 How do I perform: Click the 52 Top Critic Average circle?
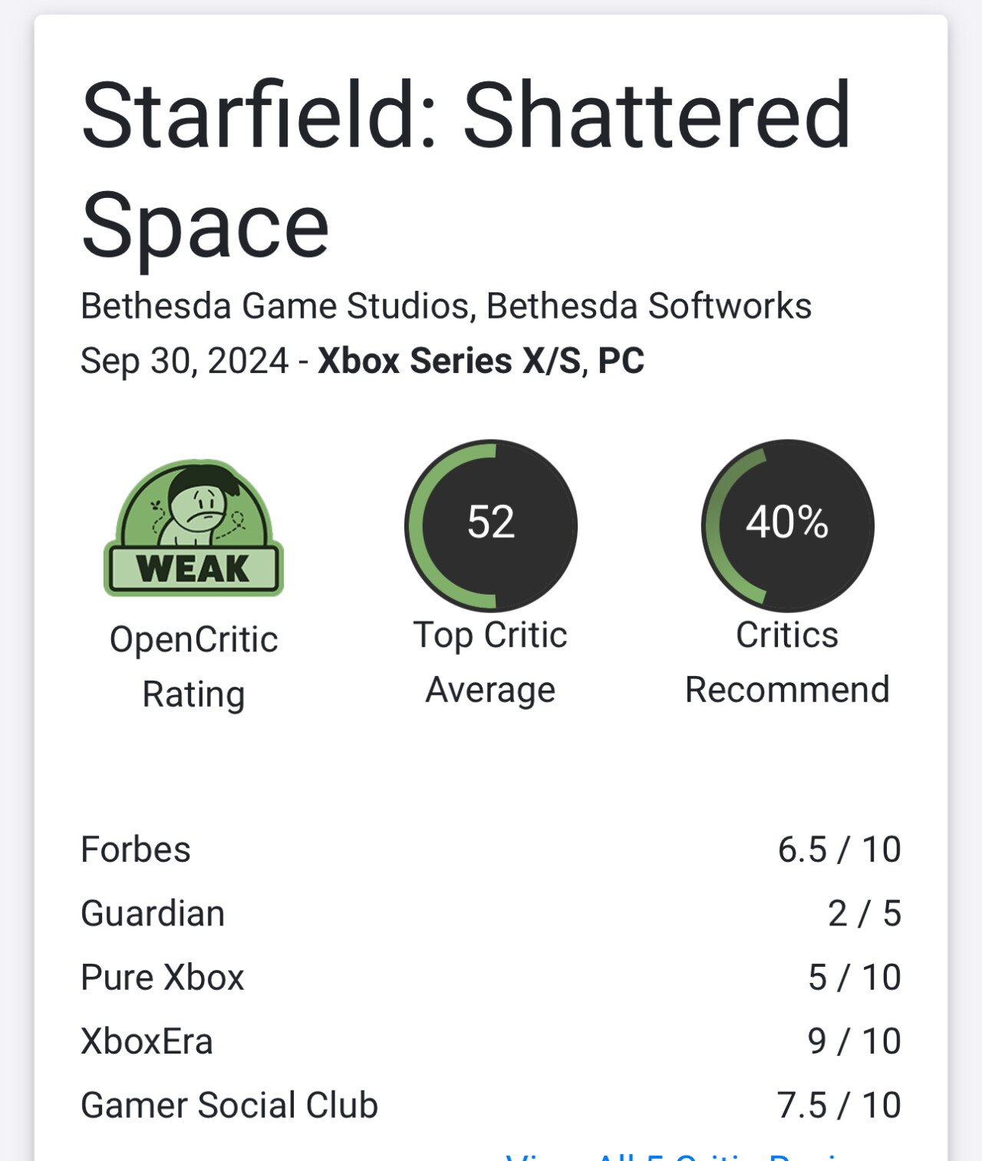click(491, 526)
